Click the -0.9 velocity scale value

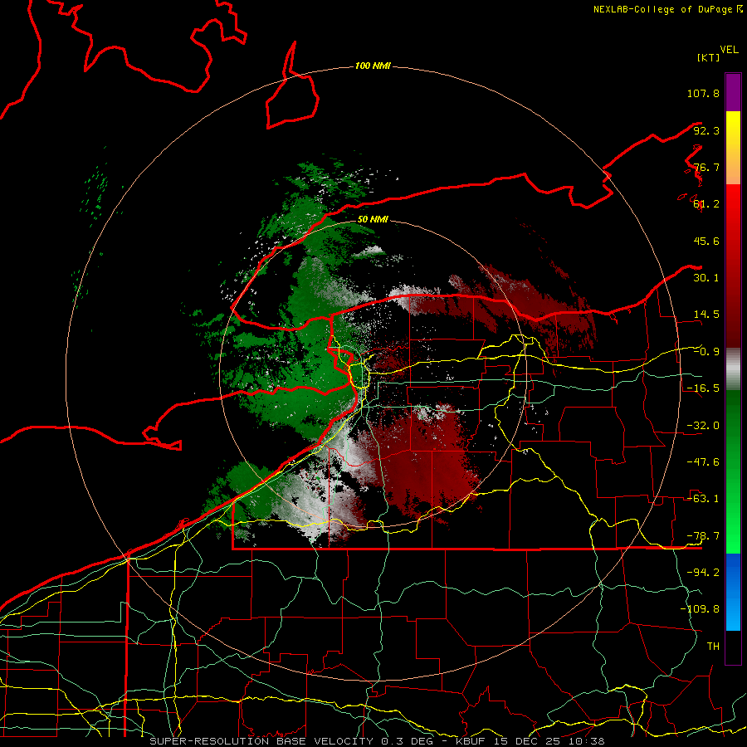coord(706,352)
